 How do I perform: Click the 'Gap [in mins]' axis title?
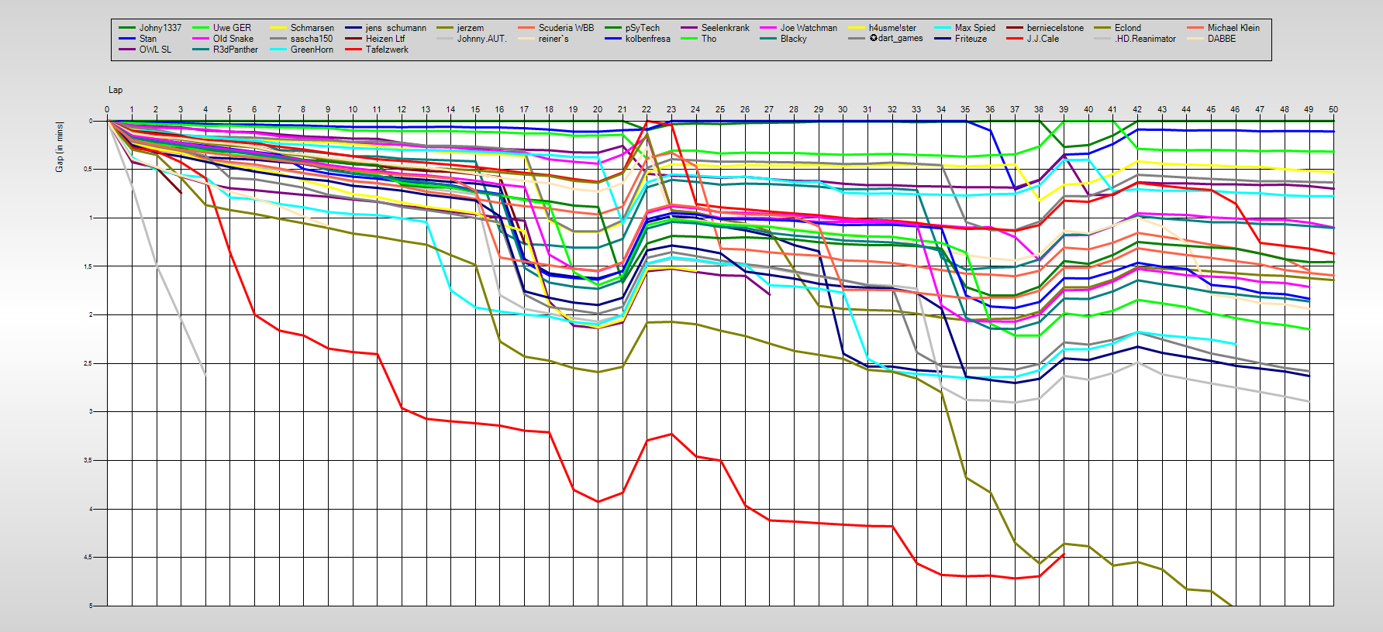(60, 146)
